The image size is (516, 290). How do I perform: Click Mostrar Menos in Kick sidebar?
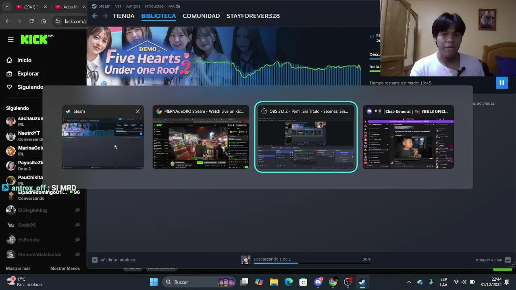65,268
